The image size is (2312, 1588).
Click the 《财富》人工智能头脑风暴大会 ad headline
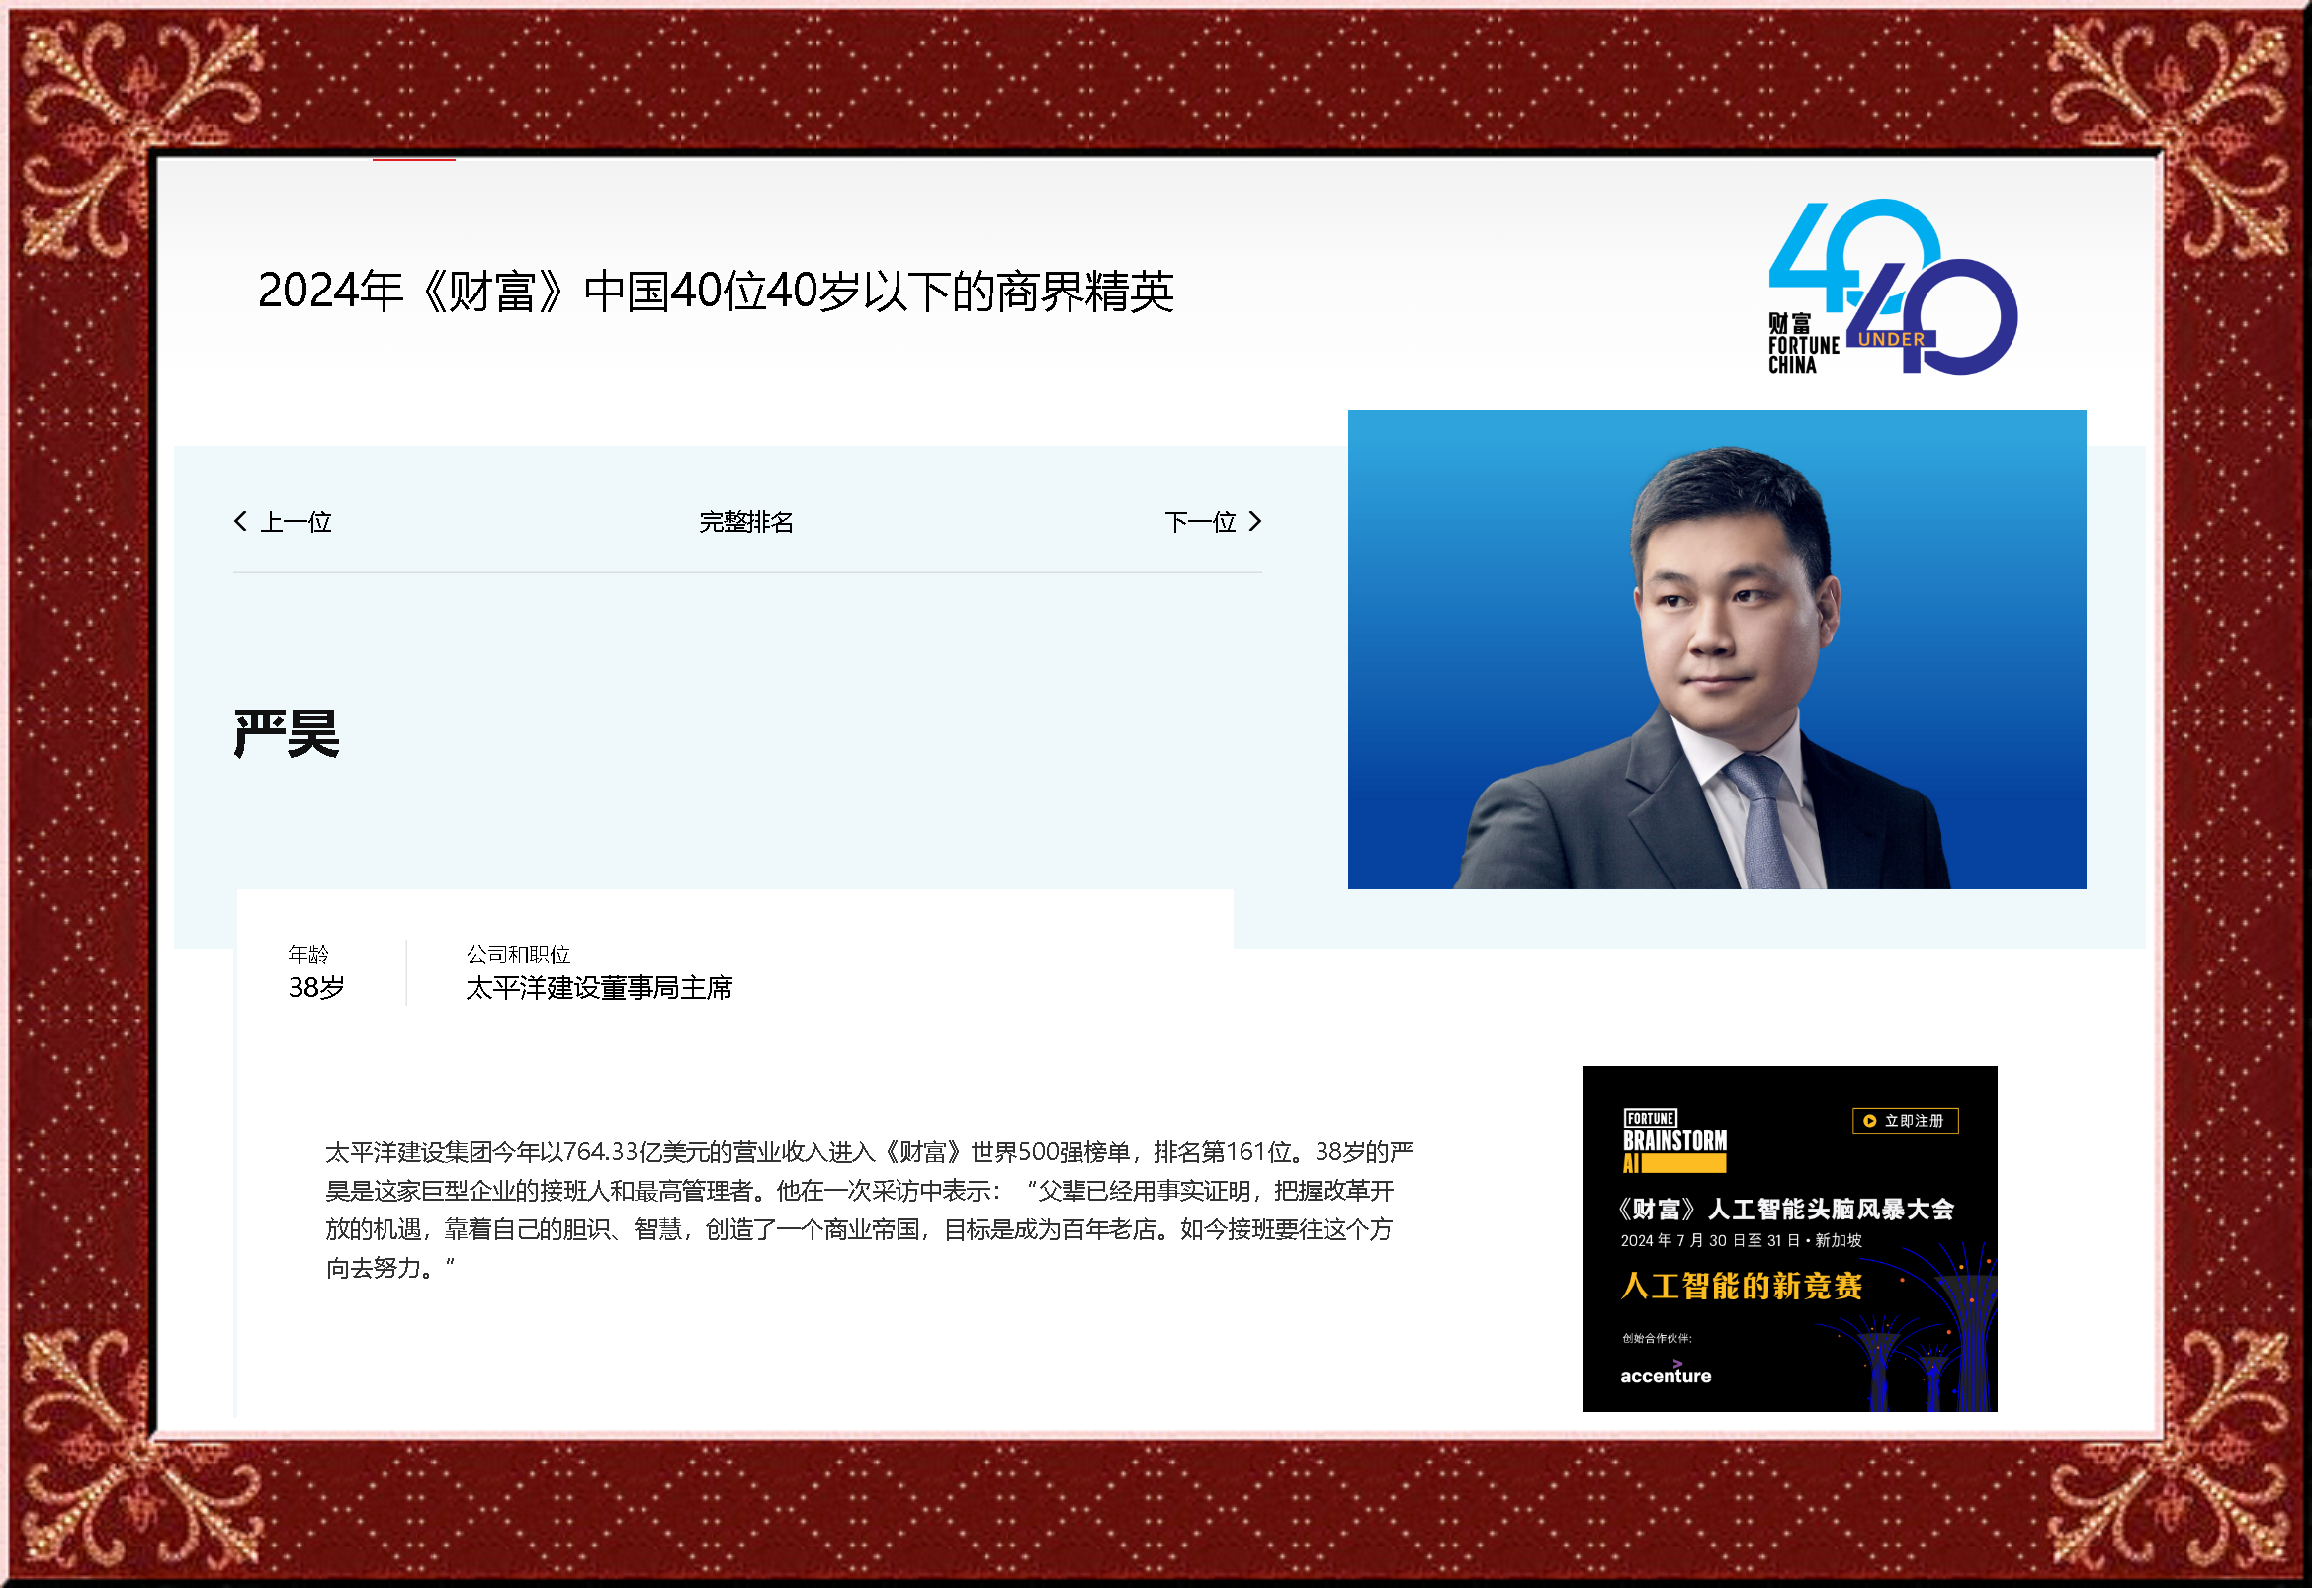pos(1785,1209)
